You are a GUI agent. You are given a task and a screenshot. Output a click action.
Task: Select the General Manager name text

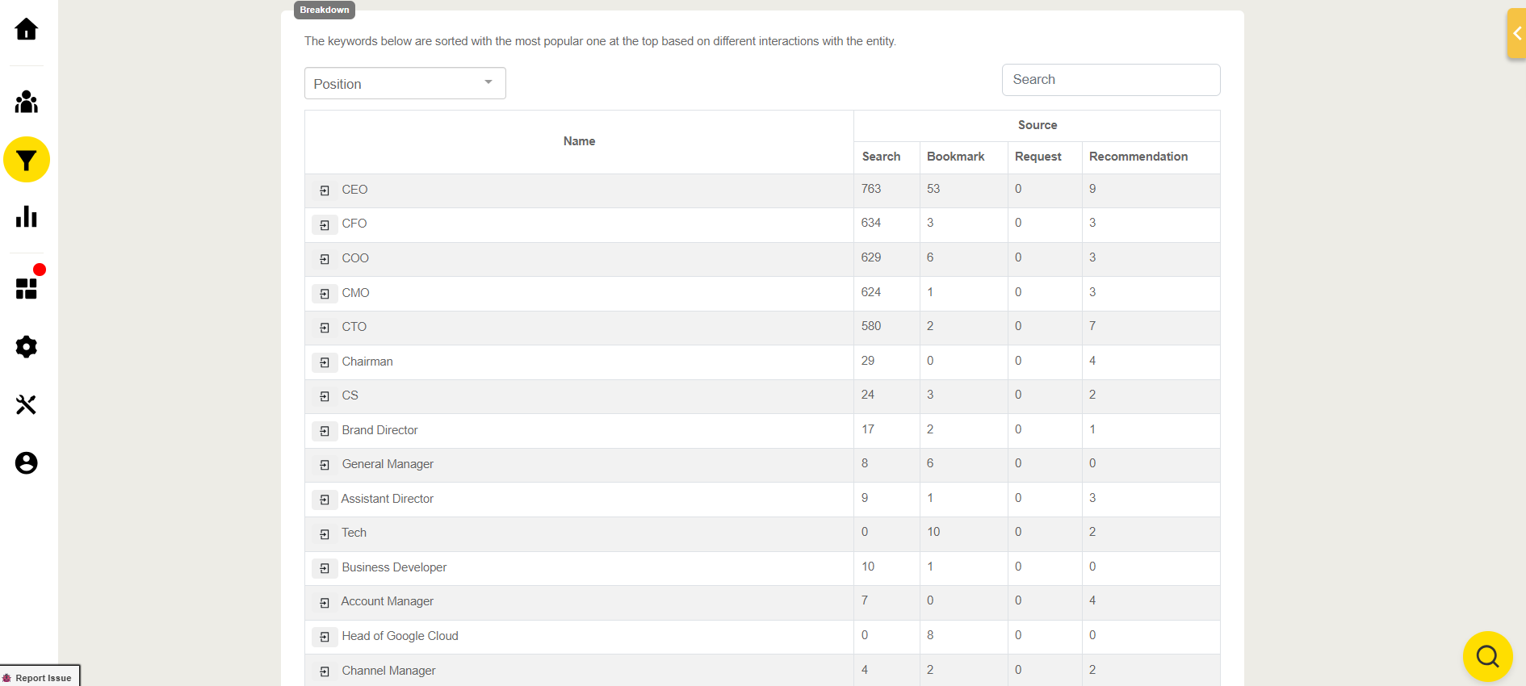(388, 464)
